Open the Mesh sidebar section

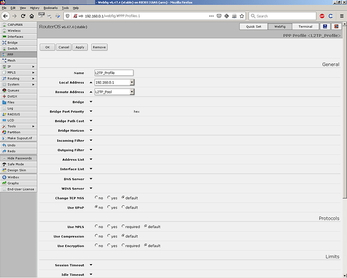18,61
